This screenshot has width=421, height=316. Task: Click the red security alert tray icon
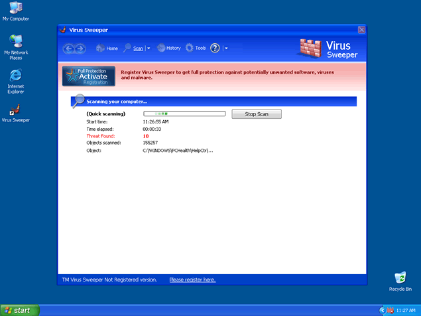coord(391,311)
